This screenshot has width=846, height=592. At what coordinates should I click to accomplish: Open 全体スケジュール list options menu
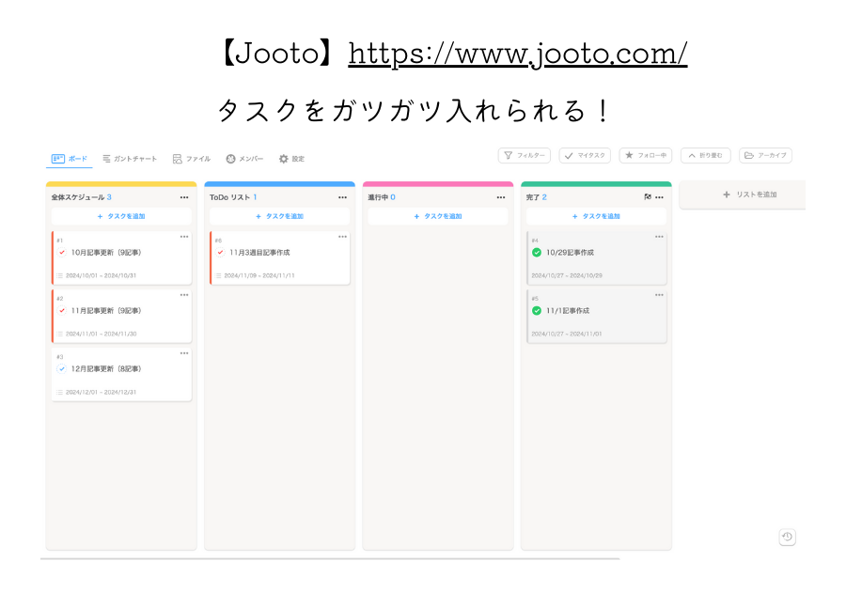pyautogui.click(x=184, y=197)
